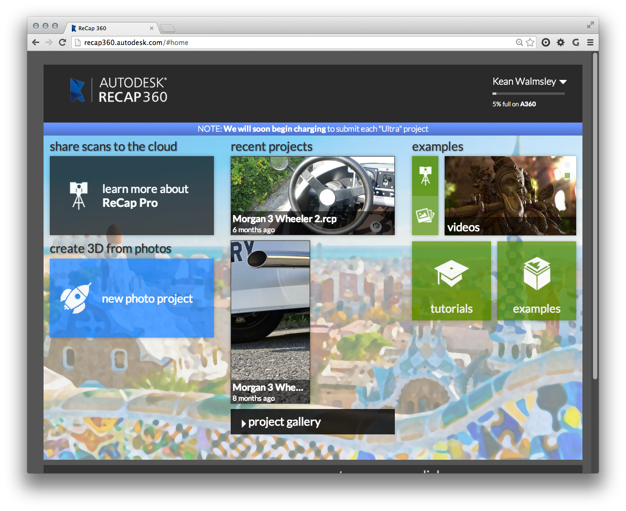Open tutorials via the graduation cap icon
Image resolution: width=626 pixels, height=511 pixels.
coord(451,273)
